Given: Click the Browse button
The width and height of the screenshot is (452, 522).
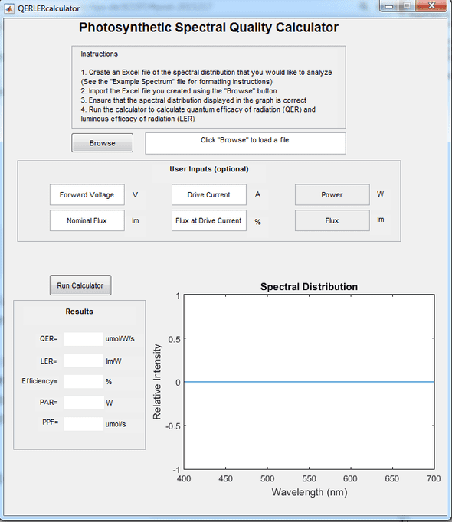Looking at the screenshot, I should pyautogui.click(x=103, y=143).
